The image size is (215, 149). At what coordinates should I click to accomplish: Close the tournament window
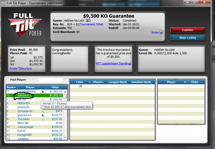(204, 2)
